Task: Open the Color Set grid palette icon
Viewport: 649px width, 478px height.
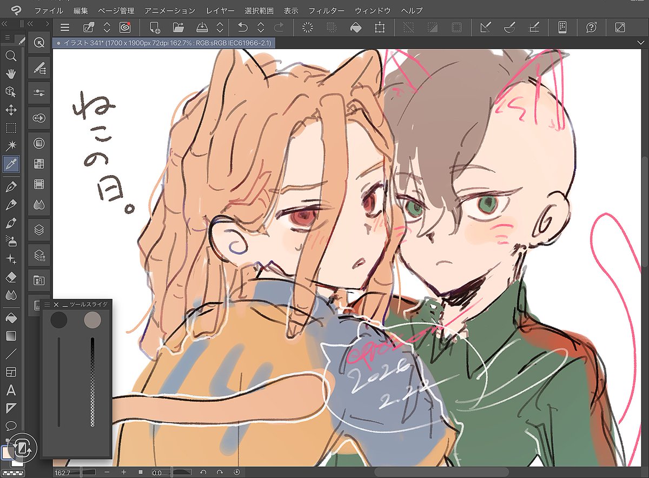Action: (x=39, y=163)
